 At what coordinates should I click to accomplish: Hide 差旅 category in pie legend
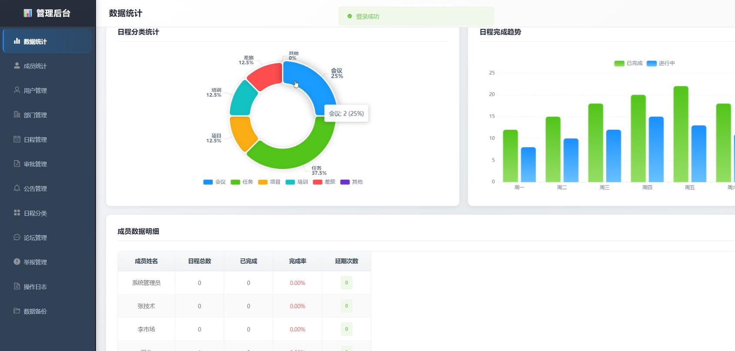point(324,182)
